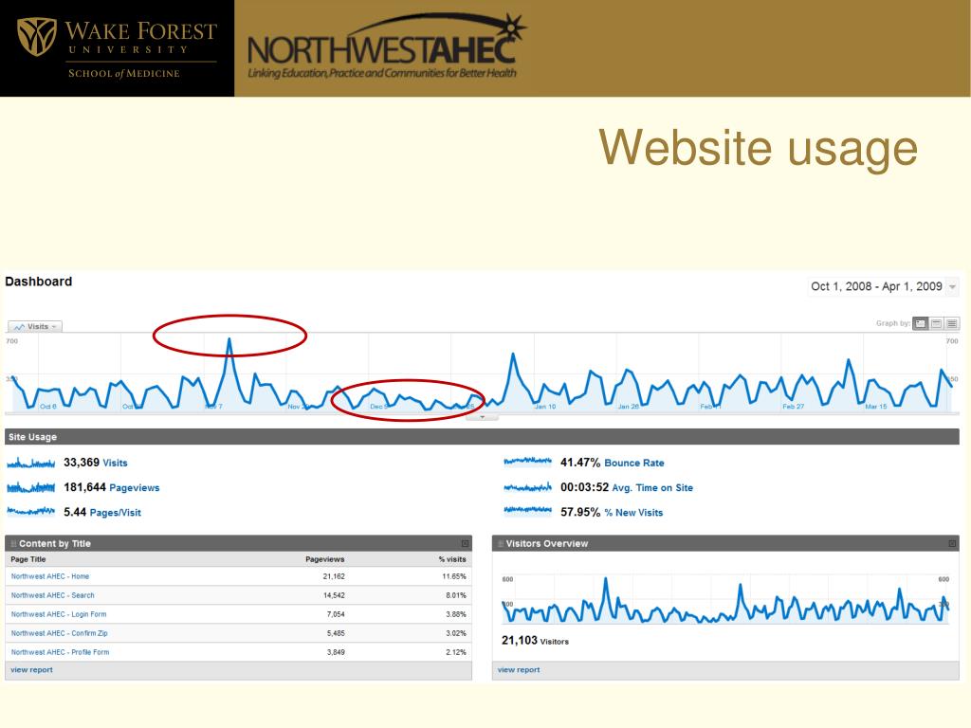971x728 pixels.
Task: Expand the graph annotations drawer arrow
Action: pyautogui.click(x=482, y=417)
